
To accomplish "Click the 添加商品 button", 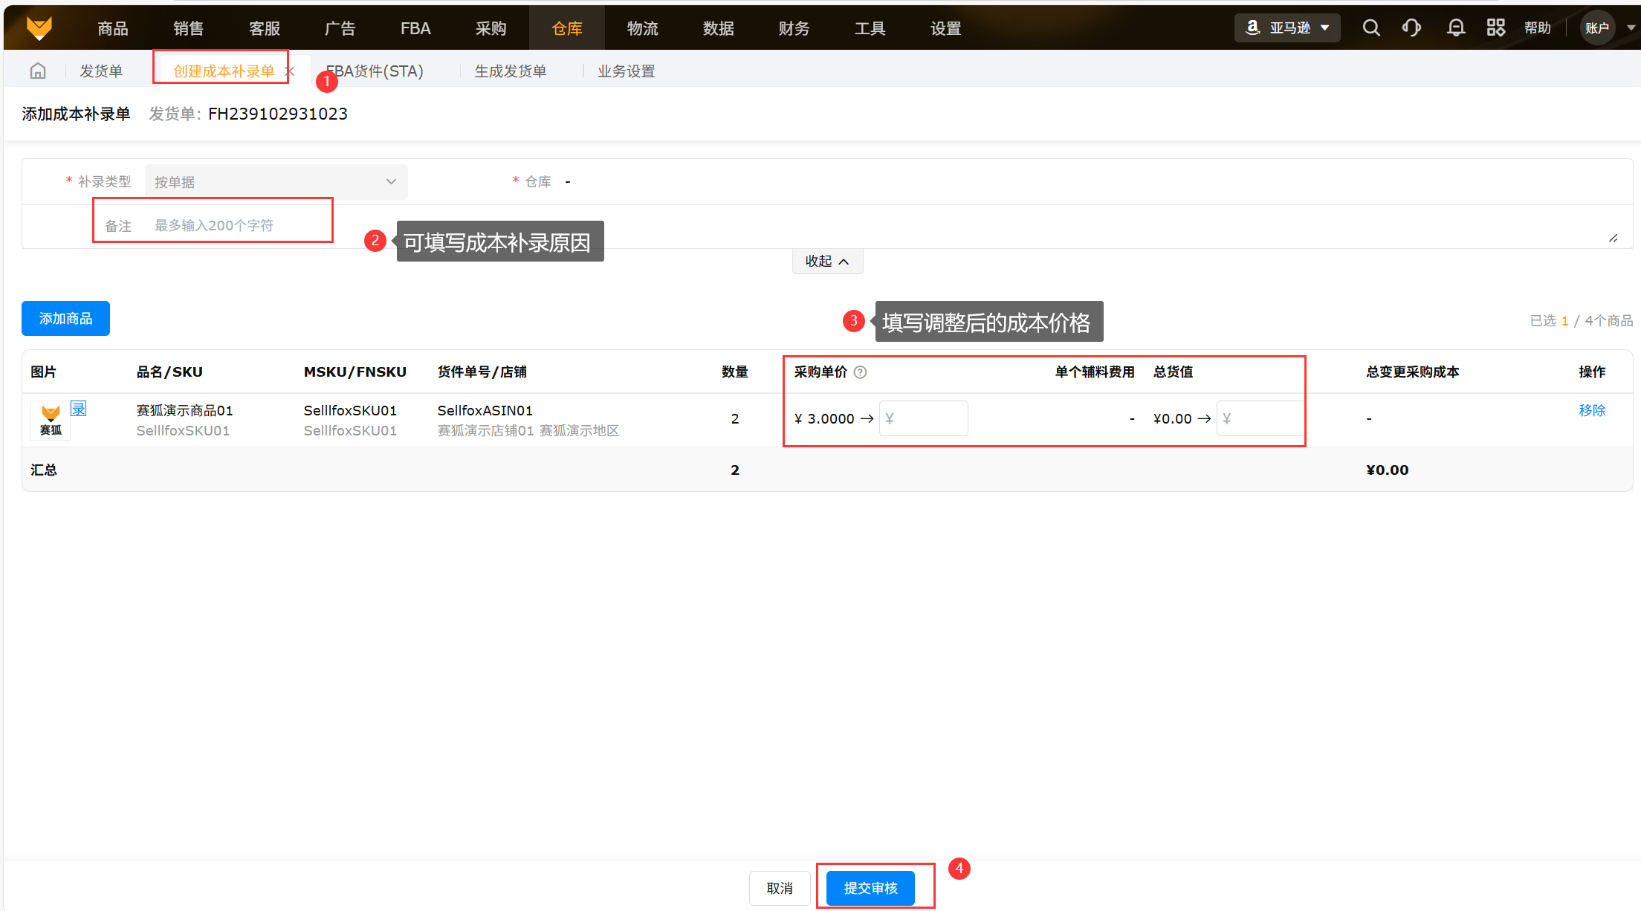I will pyautogui.click(x=65, y=319).
